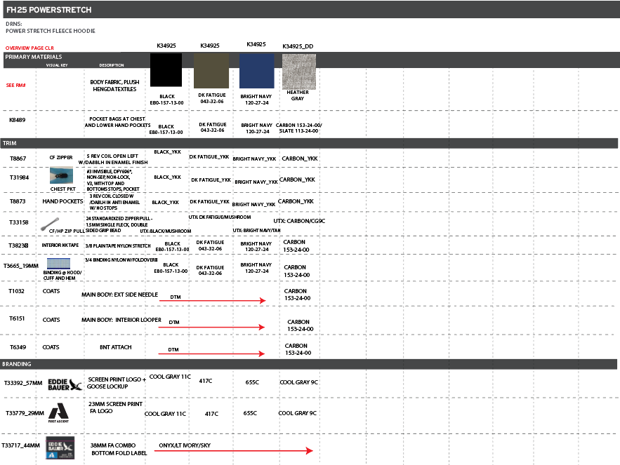Click the red 'SEE RM#' note
620x465 pixels.
click(x=16, y=86)
